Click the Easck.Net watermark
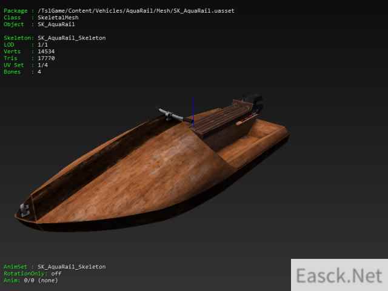 pyautogui.click(x=339, y=276)
